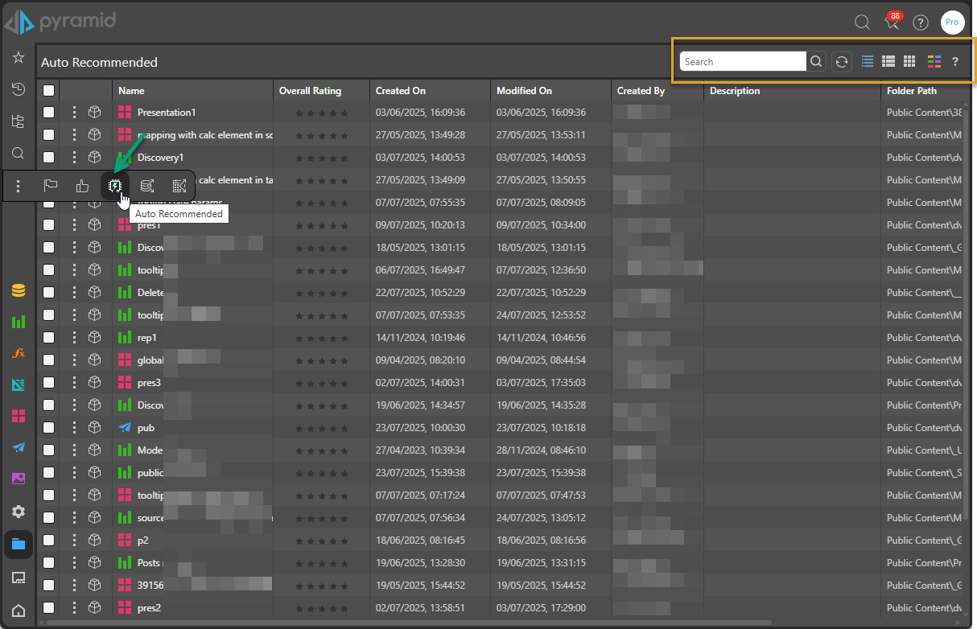The image size is (977, 629).
Task: Sort by the Overall Rating column header
Action: point(310,91)
